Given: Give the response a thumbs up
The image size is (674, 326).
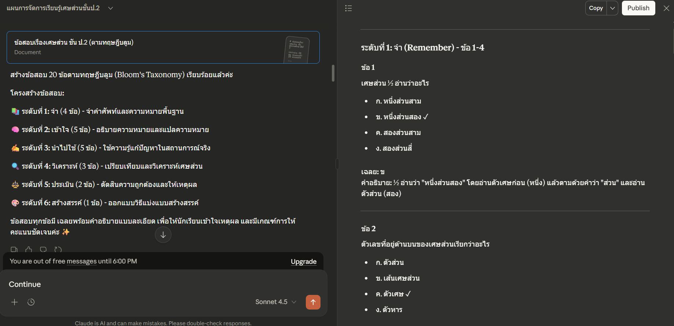Looking at the screenshot, I should click(29, 250).
